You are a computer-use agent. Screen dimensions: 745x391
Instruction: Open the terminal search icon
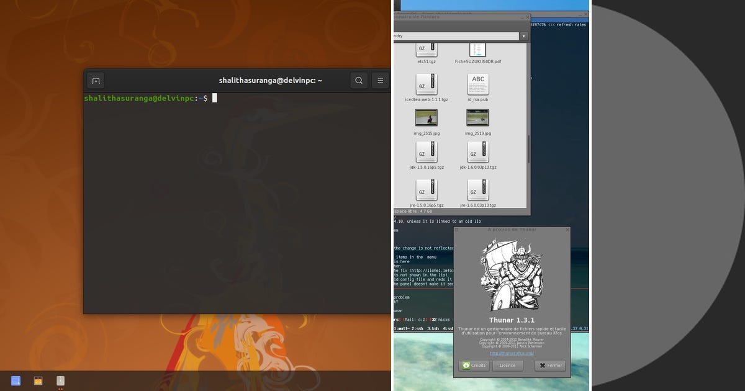359,80
